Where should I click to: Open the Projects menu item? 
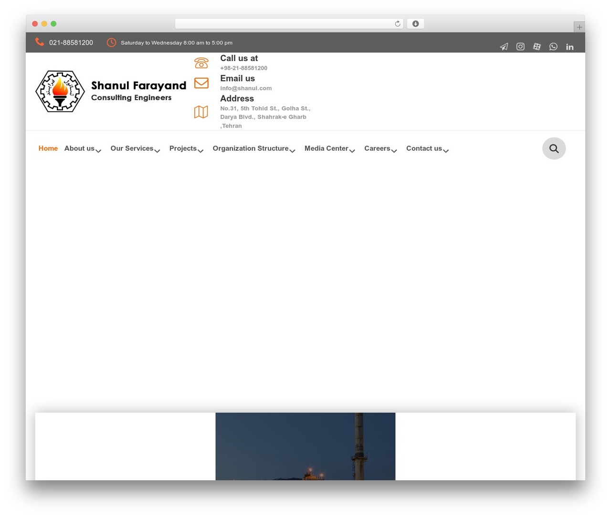183,148
